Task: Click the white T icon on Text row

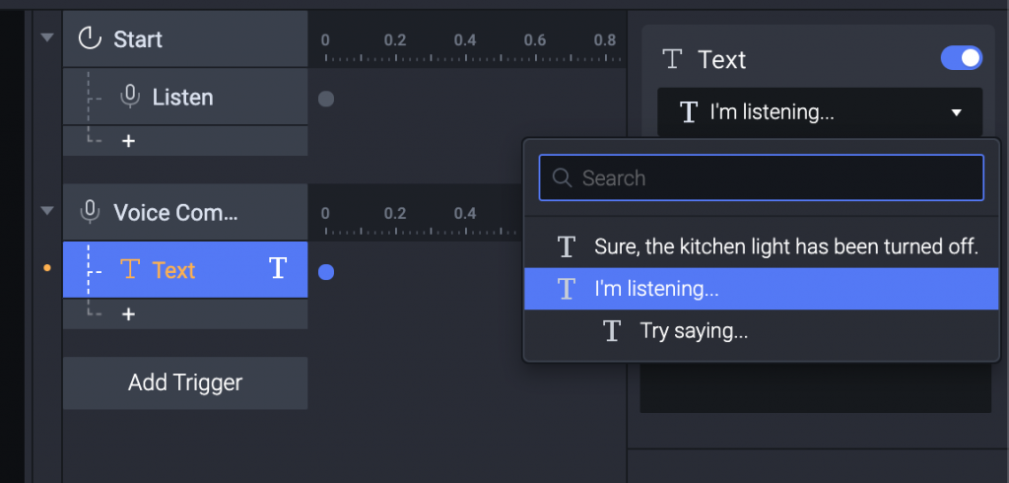Action: (x=278, y=268)
